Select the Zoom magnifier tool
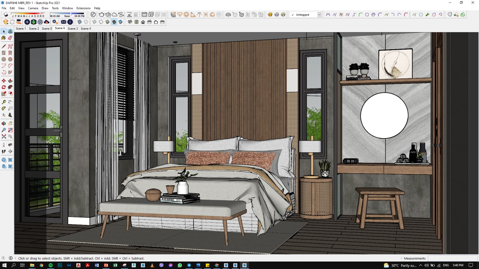Image resolution: width=479 pixels, height=269 pixels. coord(4,130)
